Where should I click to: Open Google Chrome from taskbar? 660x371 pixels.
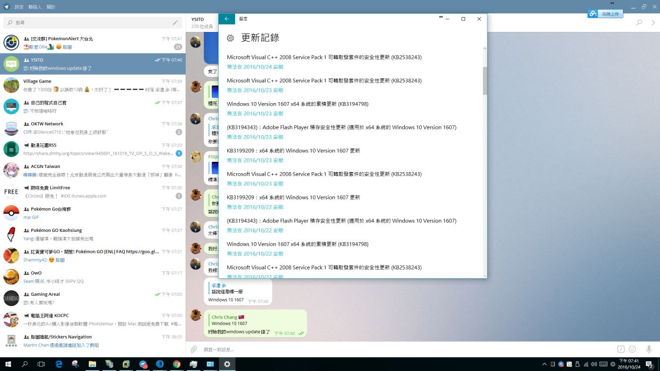coord(176,364)
